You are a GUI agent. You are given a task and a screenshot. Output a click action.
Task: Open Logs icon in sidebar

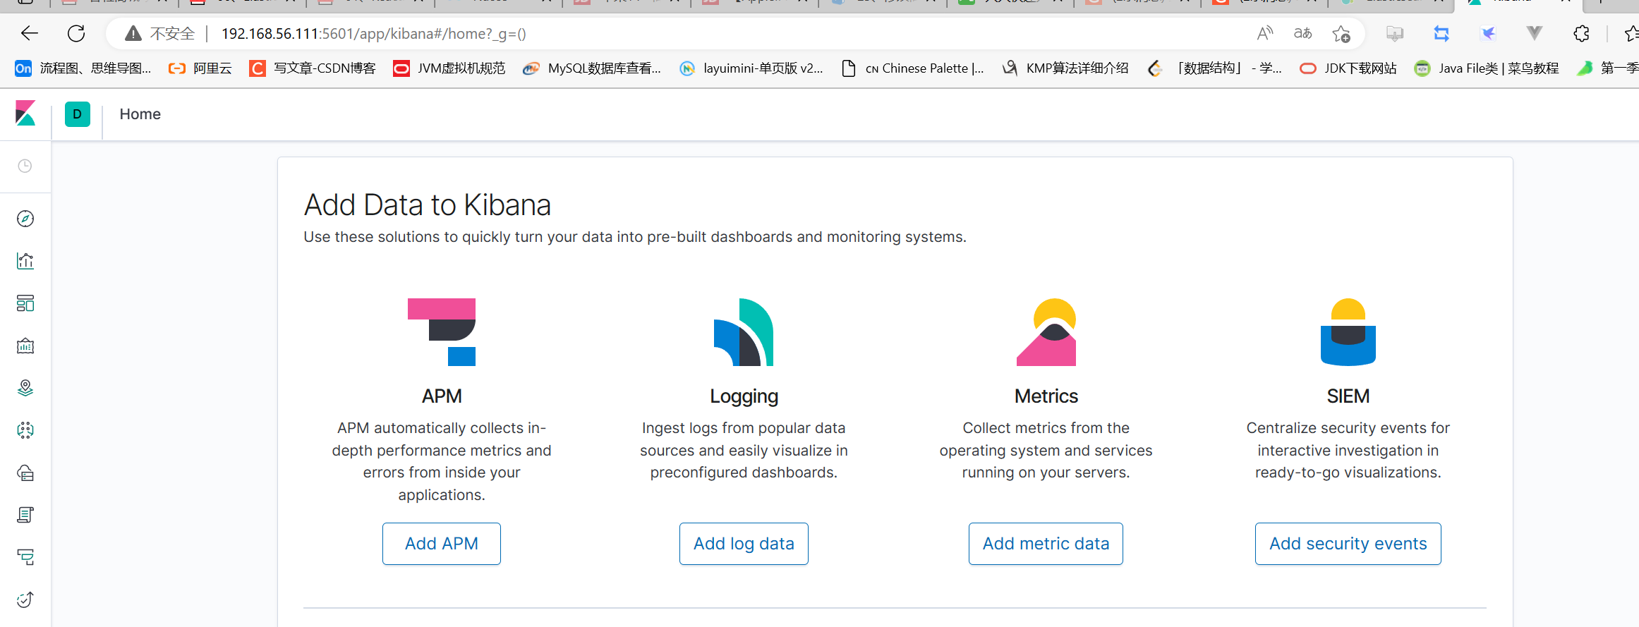point(25,515)
